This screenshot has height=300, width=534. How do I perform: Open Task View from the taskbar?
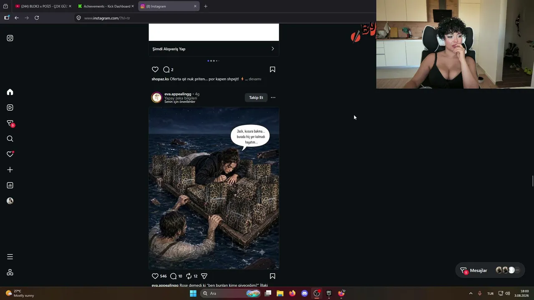pyautogui.click(x=268, y=293)
